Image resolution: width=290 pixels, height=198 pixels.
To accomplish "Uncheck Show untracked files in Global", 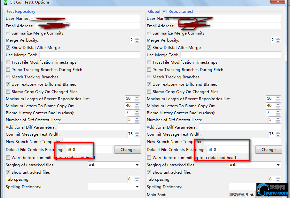I will click(x=149, y=172).
